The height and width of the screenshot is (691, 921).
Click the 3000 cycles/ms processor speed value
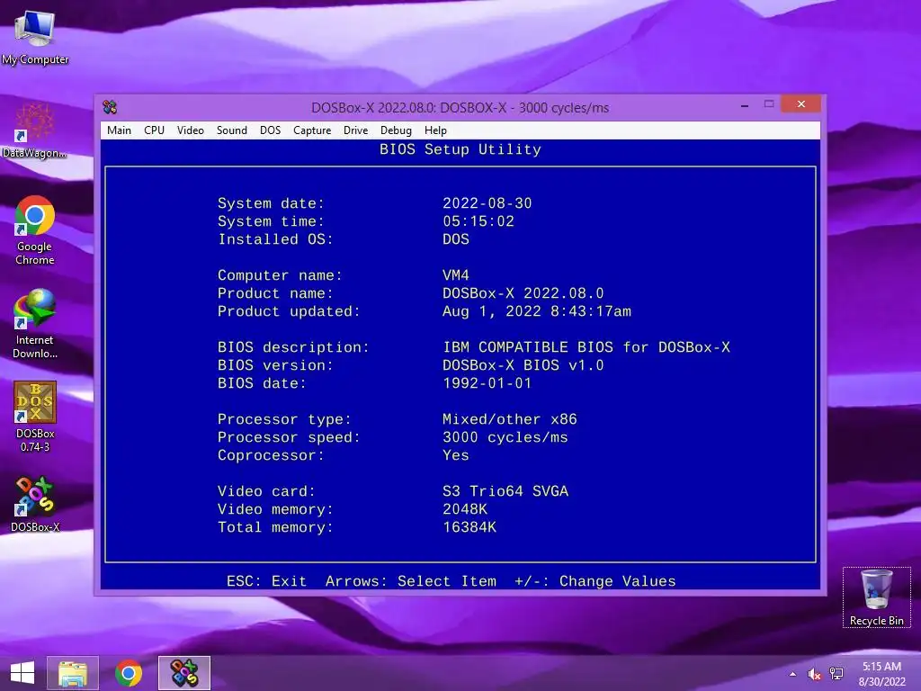pyautogui.click(x=505, y=438)
